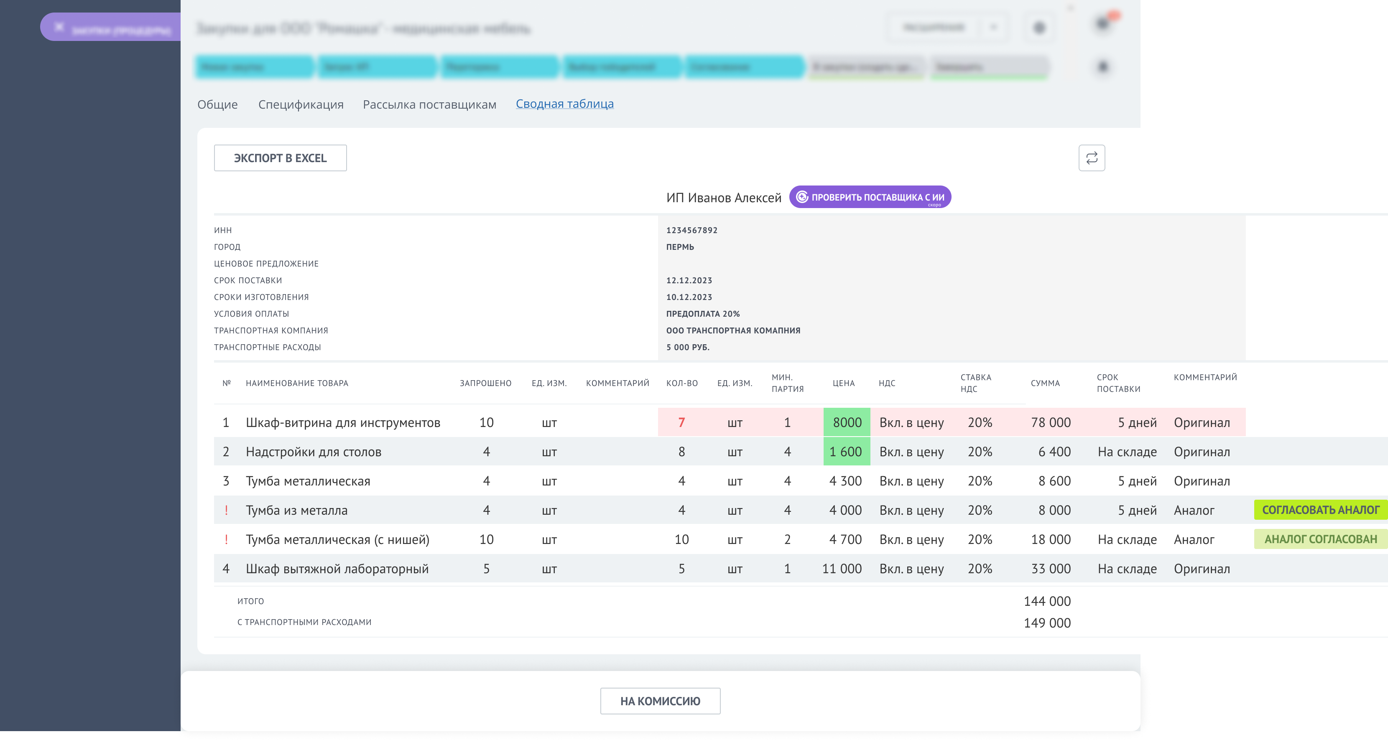Click the AI icon in Проверить поставщика с ИИ

(802, 197)
